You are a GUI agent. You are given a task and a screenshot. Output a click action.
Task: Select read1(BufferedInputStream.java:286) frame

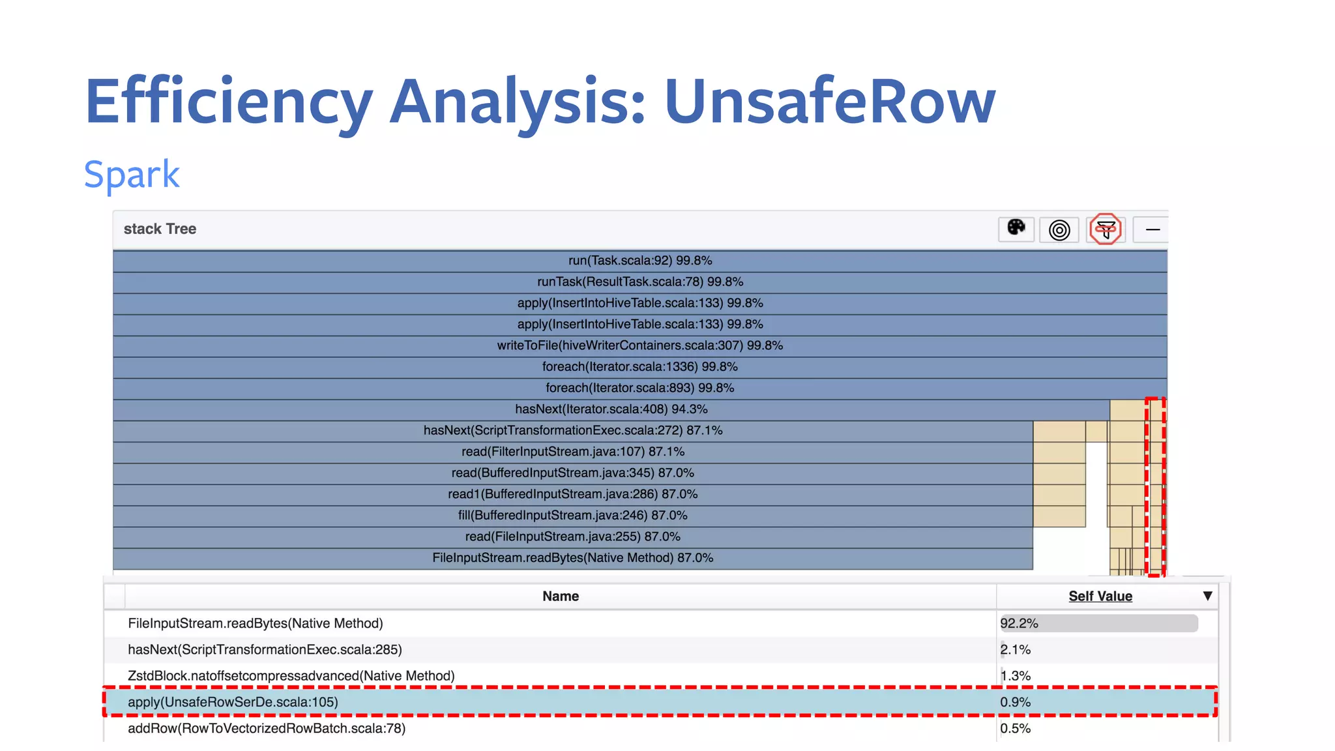tap(573, 494)
